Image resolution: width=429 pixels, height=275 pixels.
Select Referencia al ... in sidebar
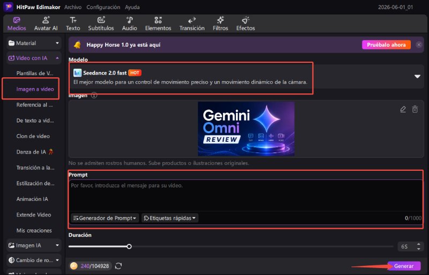tap(34, 105)
